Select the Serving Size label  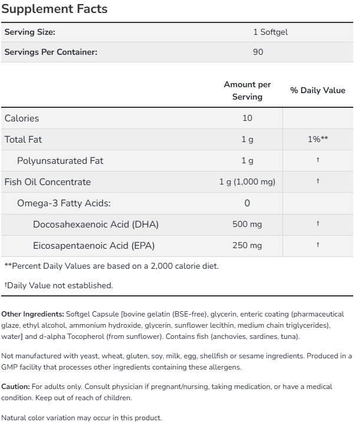[30, 32]
